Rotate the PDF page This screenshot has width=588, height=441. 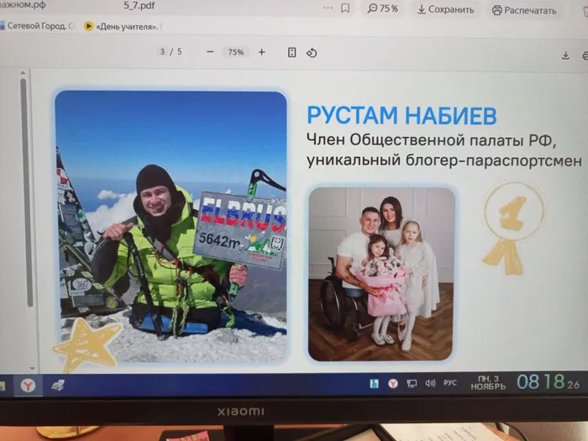[x=312, y=53]
